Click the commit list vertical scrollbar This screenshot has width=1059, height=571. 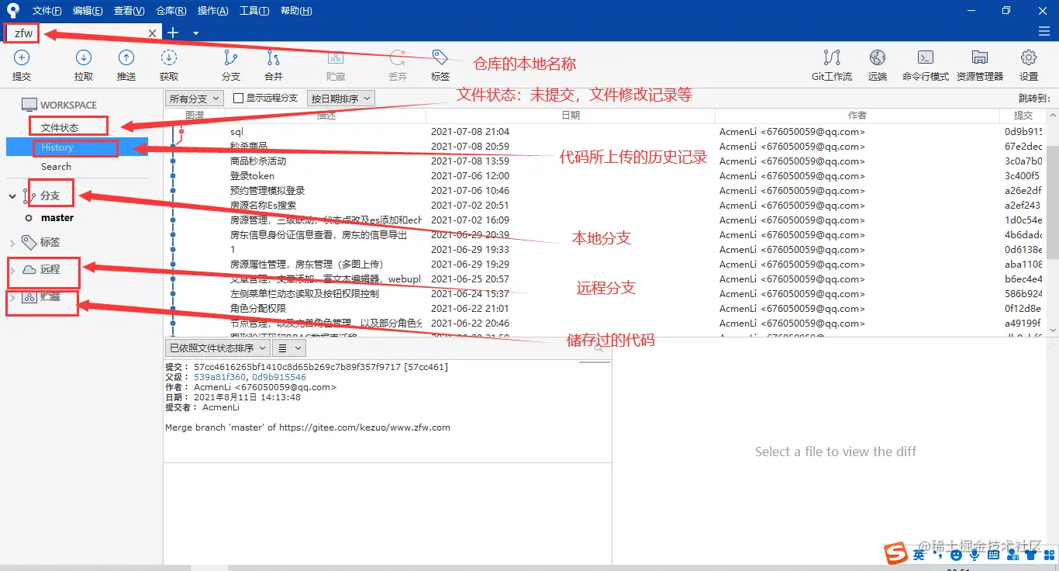coord(1053,202)
